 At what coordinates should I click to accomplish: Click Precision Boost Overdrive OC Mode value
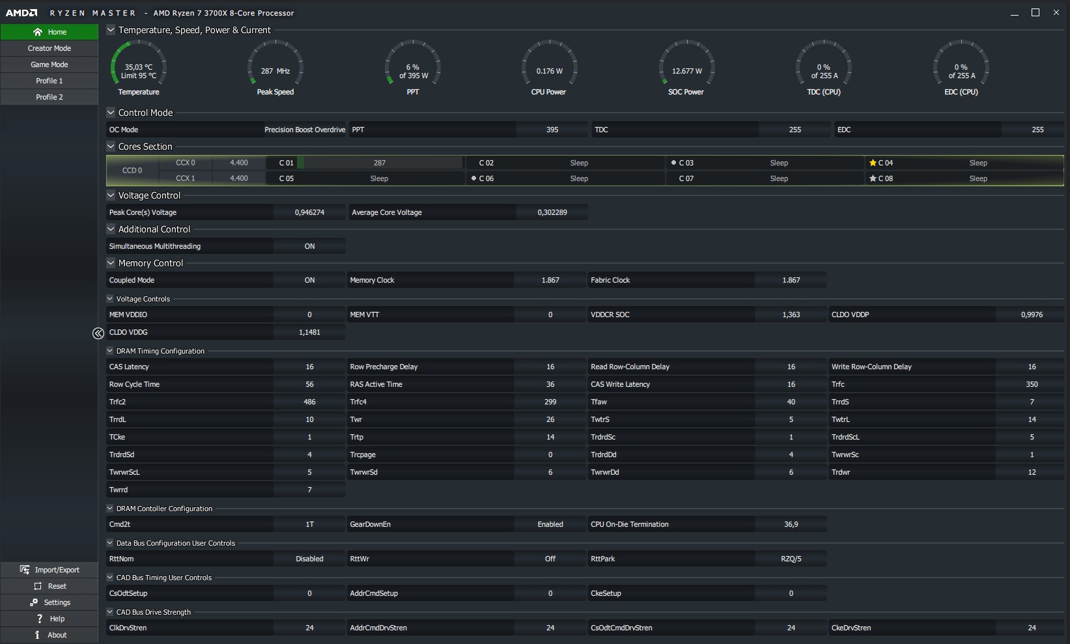coord(305,130)
